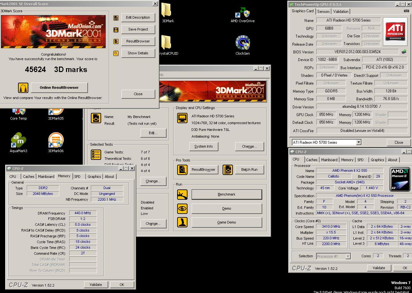Click the Close button in GPU-Z
Image resolution: width=412 pixels, height=293 pixels.
click(399, 142)
